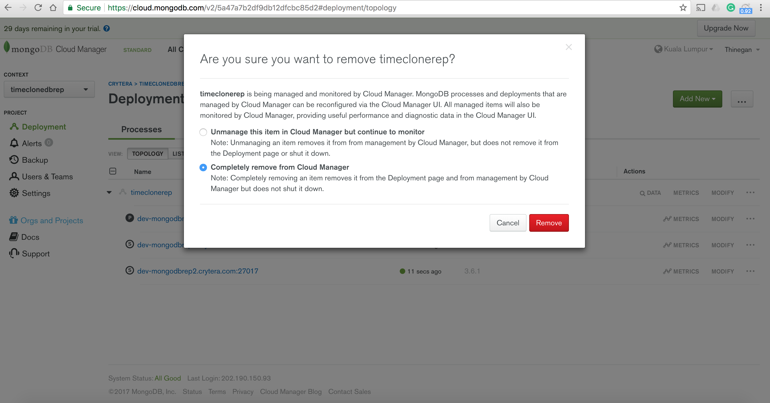Screen dimensions: 770x403
Task: Click the All Good system status link
Action: 168,378
